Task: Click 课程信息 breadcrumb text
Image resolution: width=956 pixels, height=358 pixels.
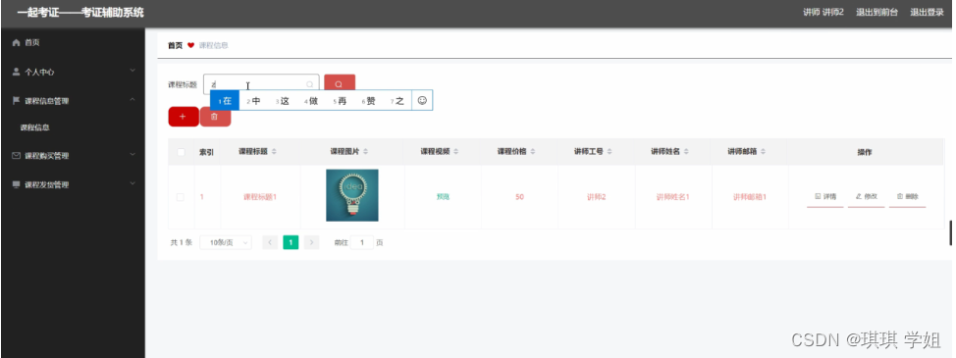Action: click(213, 46)
